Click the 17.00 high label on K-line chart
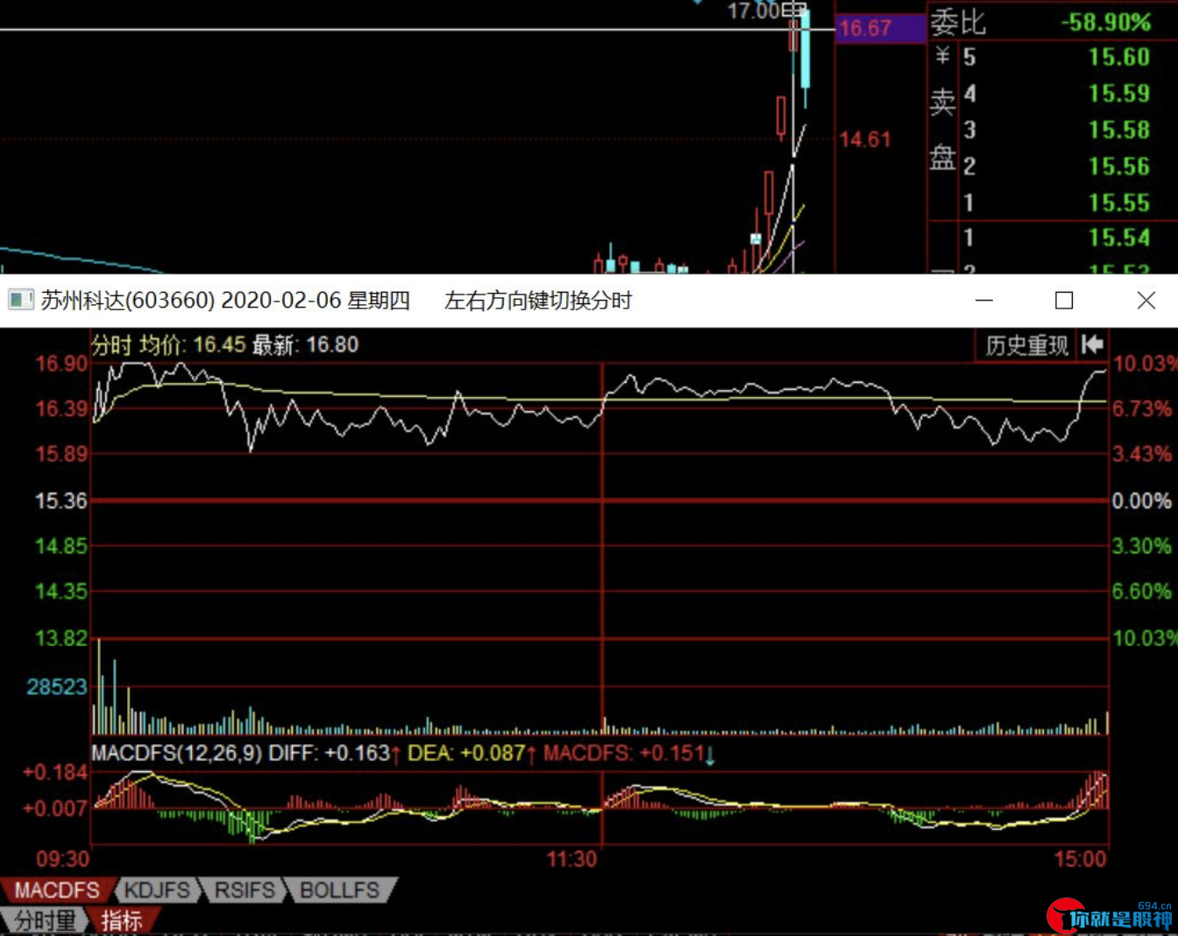Viewport: 1178px width, 936px height. (x=754, y=11)
